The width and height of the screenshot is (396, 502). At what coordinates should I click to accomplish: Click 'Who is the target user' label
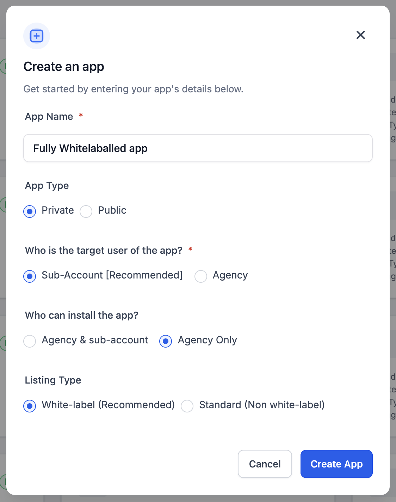point(104,250)
